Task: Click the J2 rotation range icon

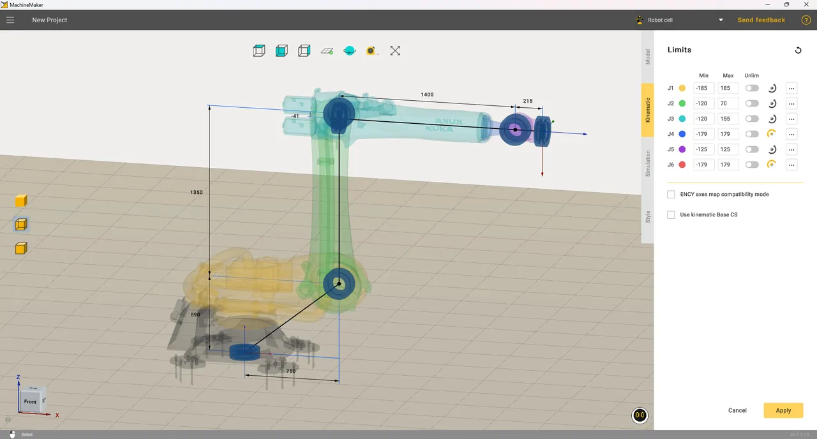Action: [x=772, y=103]
